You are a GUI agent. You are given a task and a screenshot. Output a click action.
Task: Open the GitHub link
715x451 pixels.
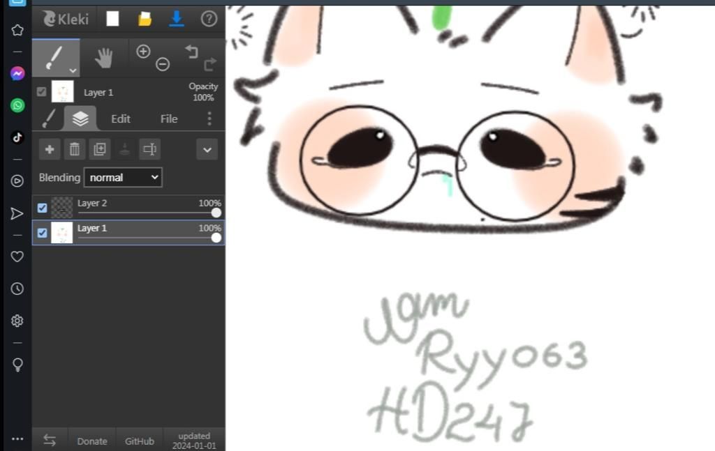[x=140, y=441]
